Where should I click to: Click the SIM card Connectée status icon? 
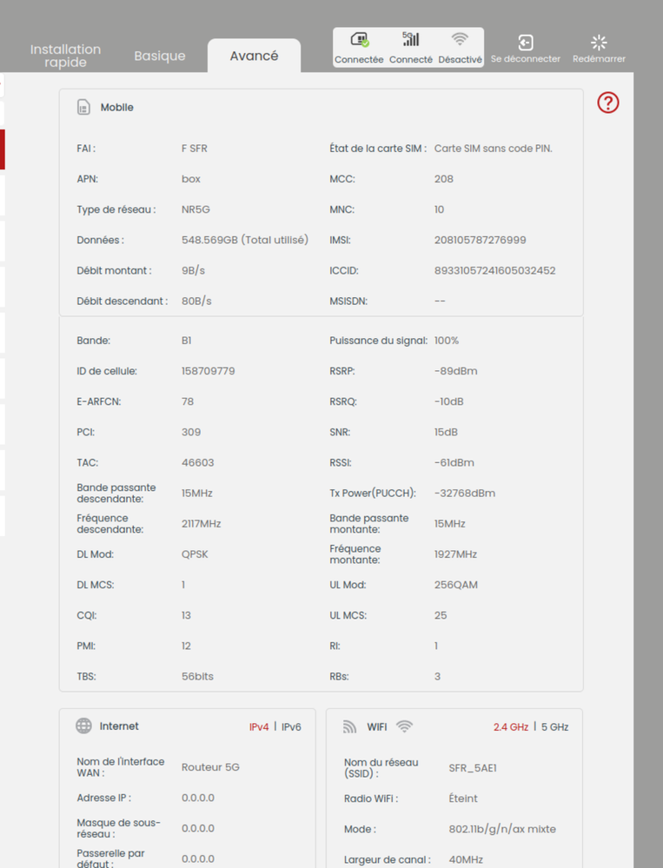point(359,40)
